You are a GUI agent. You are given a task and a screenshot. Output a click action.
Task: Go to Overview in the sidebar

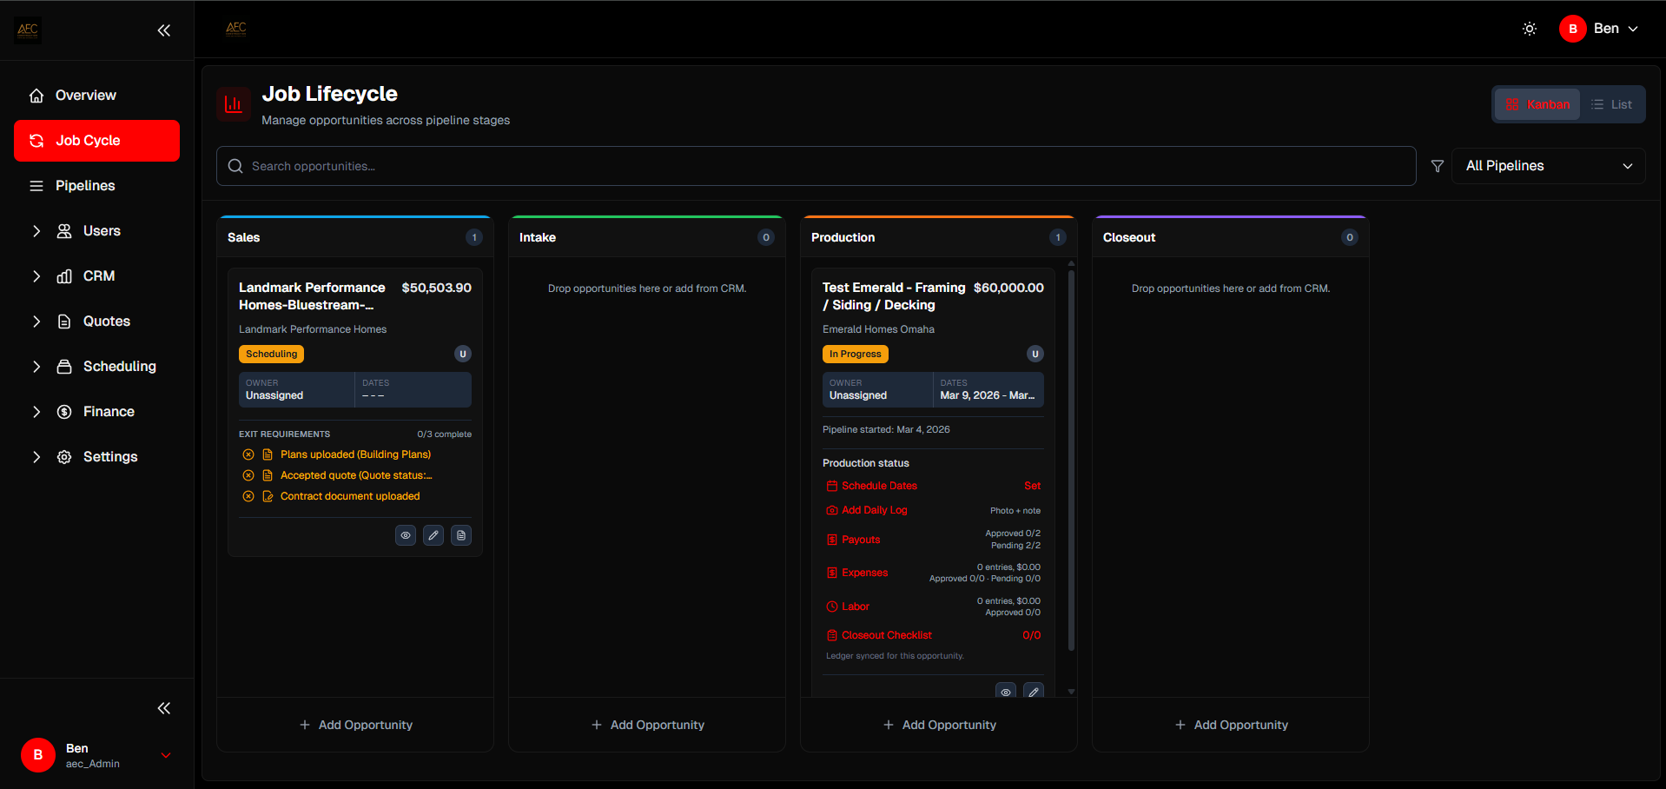[97, 96]
